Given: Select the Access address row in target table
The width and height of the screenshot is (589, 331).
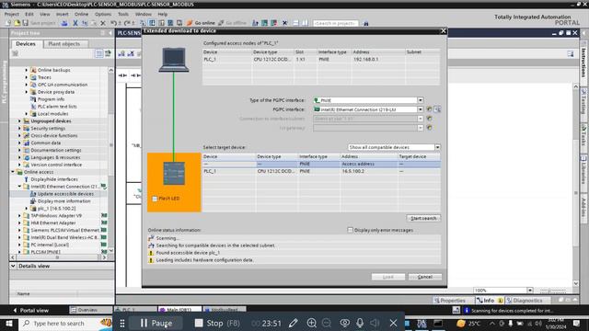Looking at the screenshot, I should pos(321,164).
